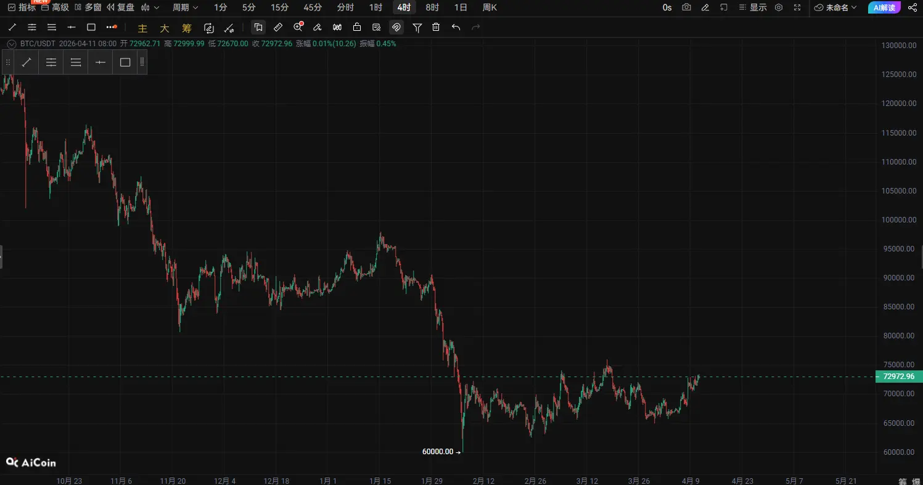Viewport: 923px width, 485px height.
Task: Click the annotation note icon
Action: [377, 27]
